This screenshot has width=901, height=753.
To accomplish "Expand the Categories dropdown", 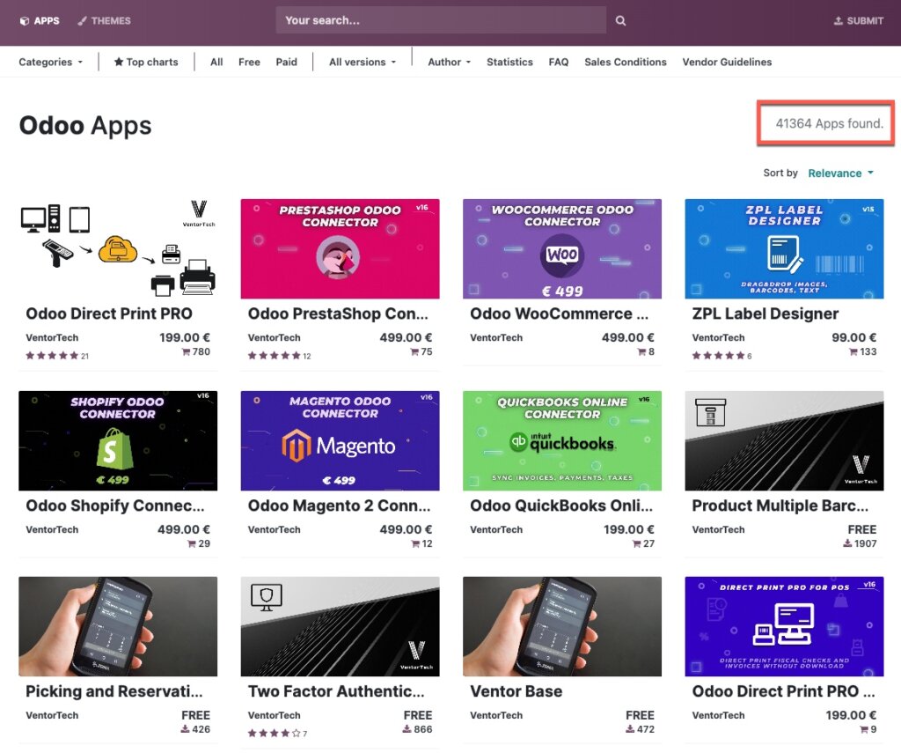I will pyautogui.click(x=50, y=63).
